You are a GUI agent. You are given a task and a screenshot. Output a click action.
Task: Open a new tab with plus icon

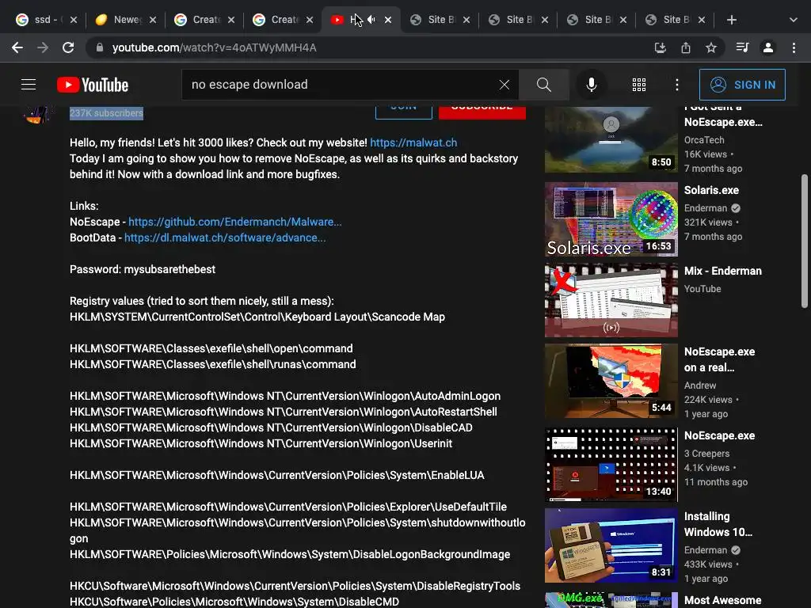point(731,20)
